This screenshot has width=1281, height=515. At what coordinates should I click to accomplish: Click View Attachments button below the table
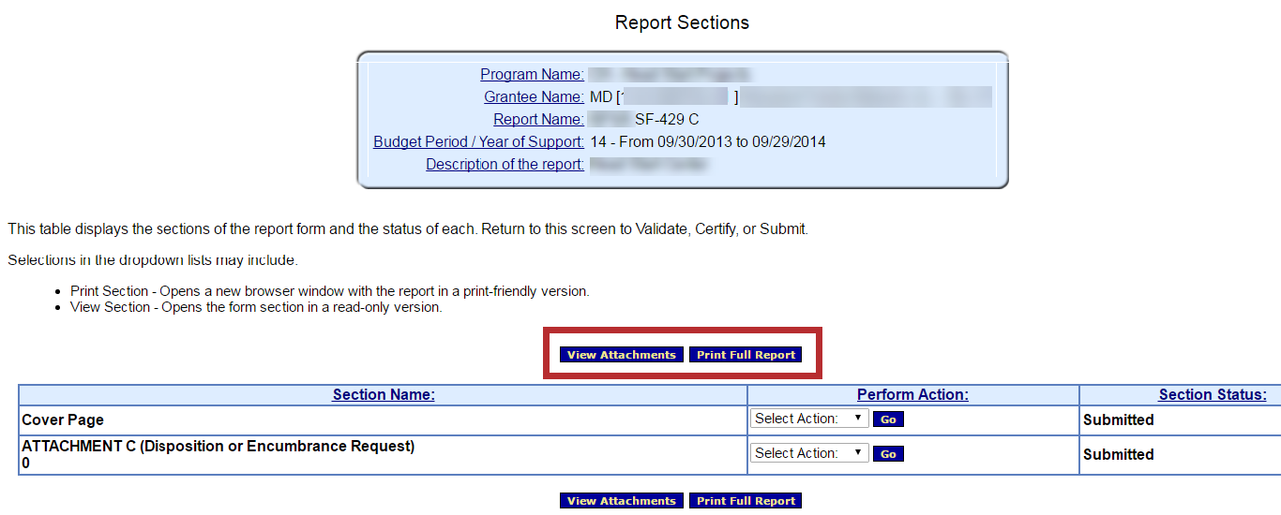click(x=621, y=501)
